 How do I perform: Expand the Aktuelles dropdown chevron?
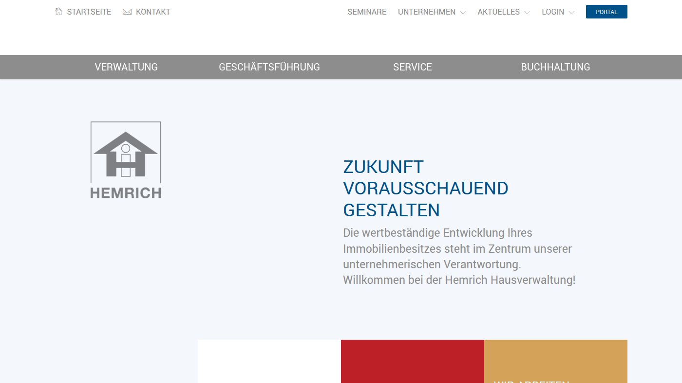pyautogui.click(x=527, y=13)
